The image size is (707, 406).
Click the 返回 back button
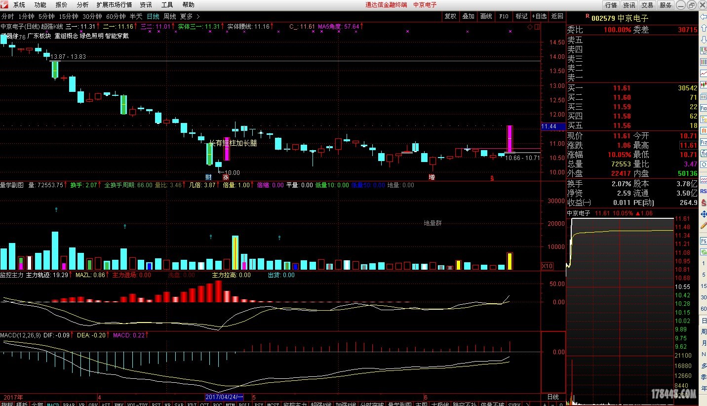point(557,16)
